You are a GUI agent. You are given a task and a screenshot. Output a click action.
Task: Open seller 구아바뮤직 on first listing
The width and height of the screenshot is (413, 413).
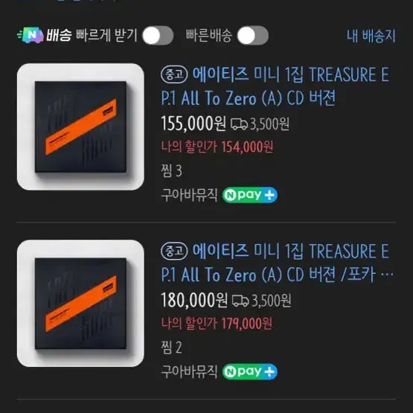click(x=189, y=195)
